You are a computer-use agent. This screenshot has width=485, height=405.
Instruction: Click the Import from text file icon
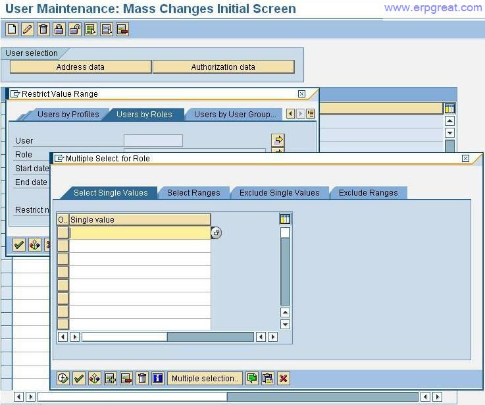[252, 379]
